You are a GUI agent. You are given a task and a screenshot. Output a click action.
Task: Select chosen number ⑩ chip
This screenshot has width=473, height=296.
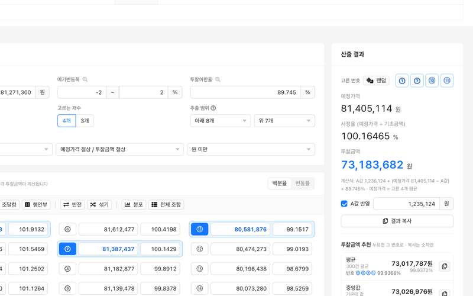[432, 81]
